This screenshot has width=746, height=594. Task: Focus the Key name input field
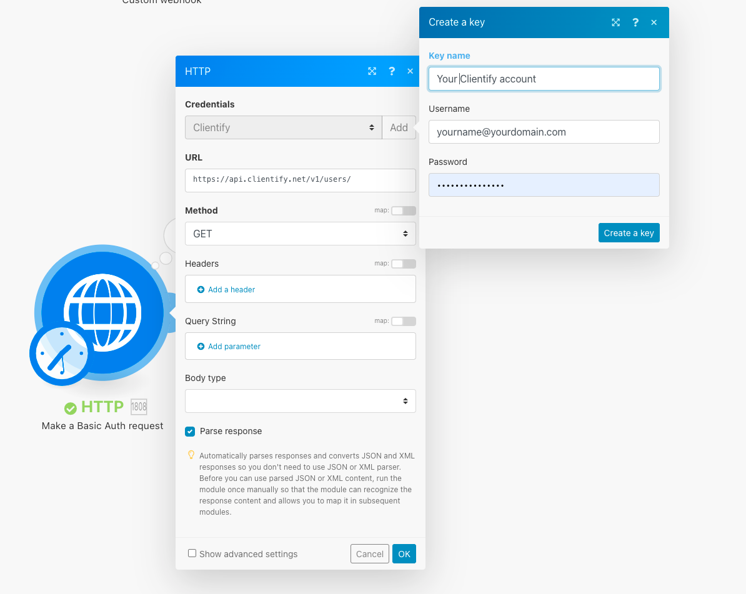544,79
